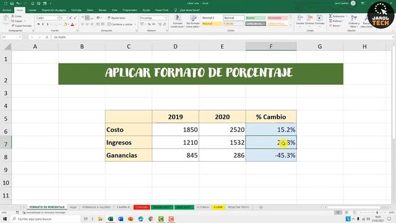This screenshot has height=223, width=396.
Task: Expand the cell styles gallery
Action: (290, 25)
